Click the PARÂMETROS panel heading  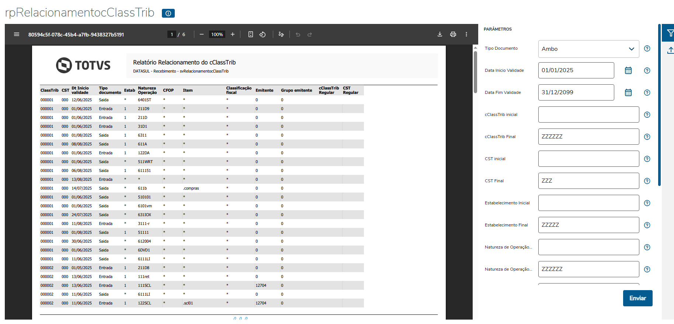498,29
